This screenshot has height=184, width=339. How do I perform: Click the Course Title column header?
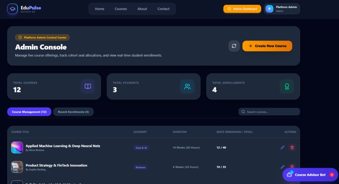(20, 132)
